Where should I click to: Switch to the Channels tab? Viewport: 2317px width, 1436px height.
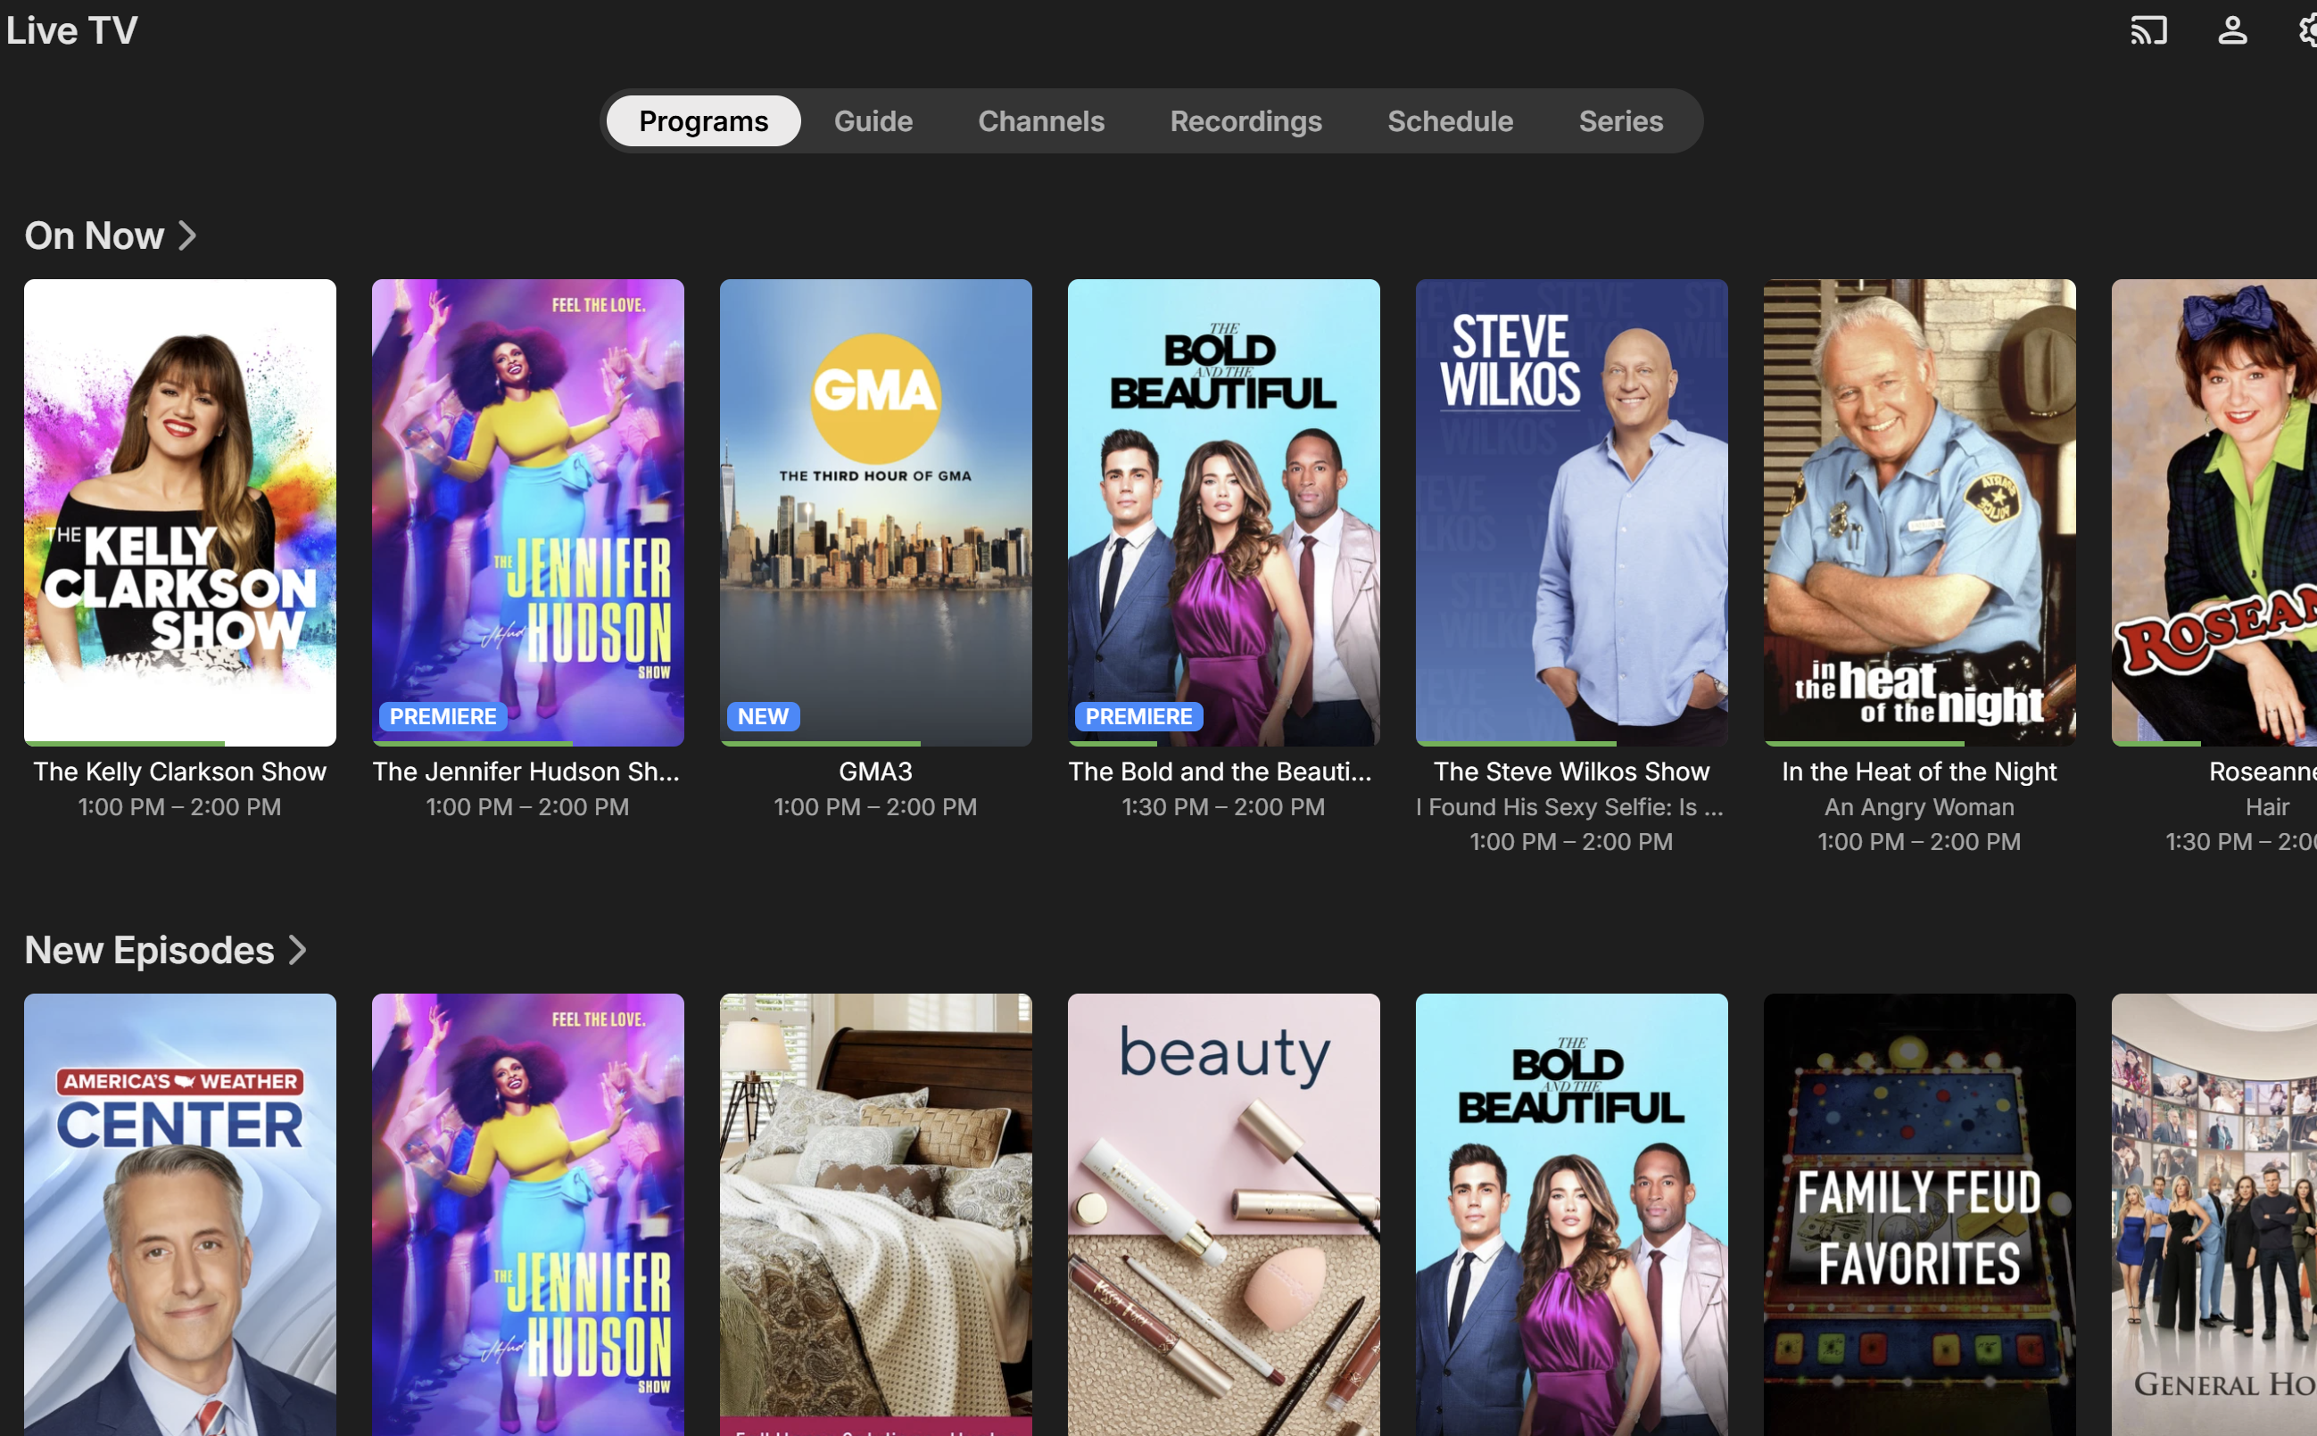pyautogui.click(x=1041, y=121)
